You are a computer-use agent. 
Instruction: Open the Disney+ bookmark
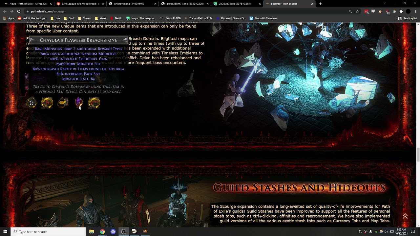coord(231,18)
